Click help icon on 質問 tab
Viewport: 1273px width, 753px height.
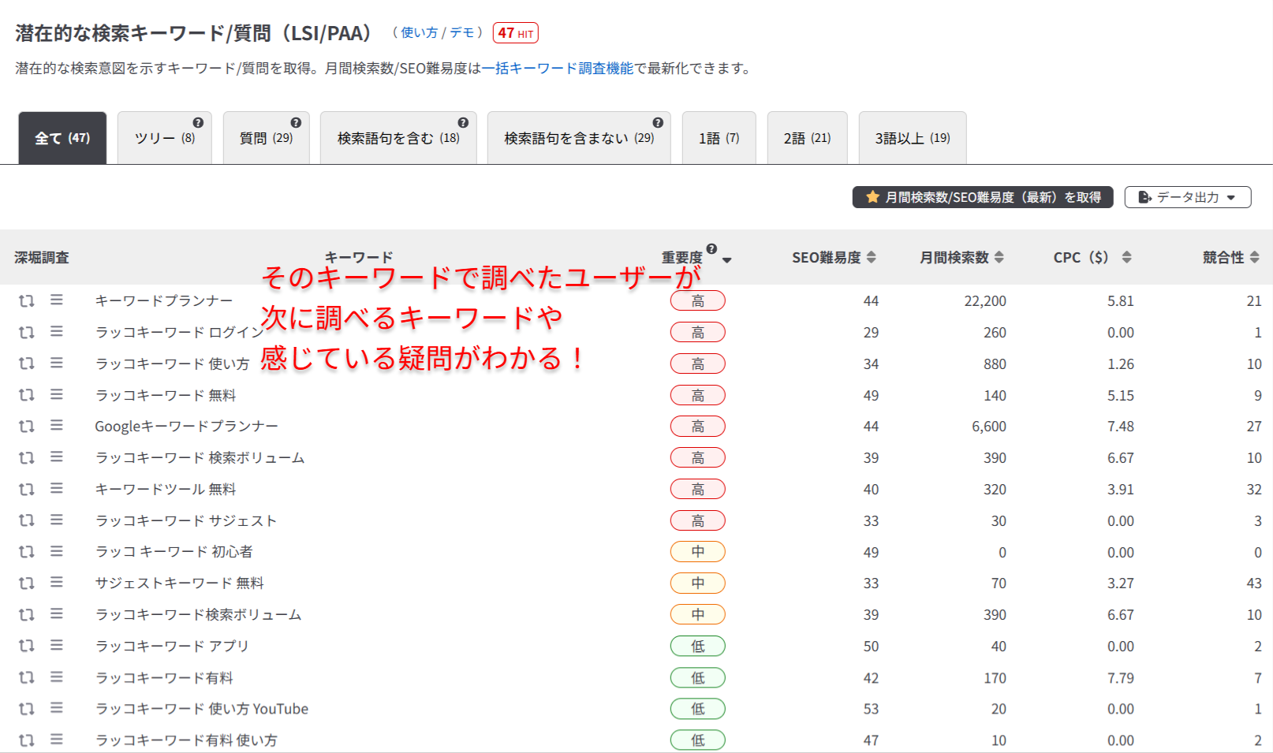[x=296, y=123]
